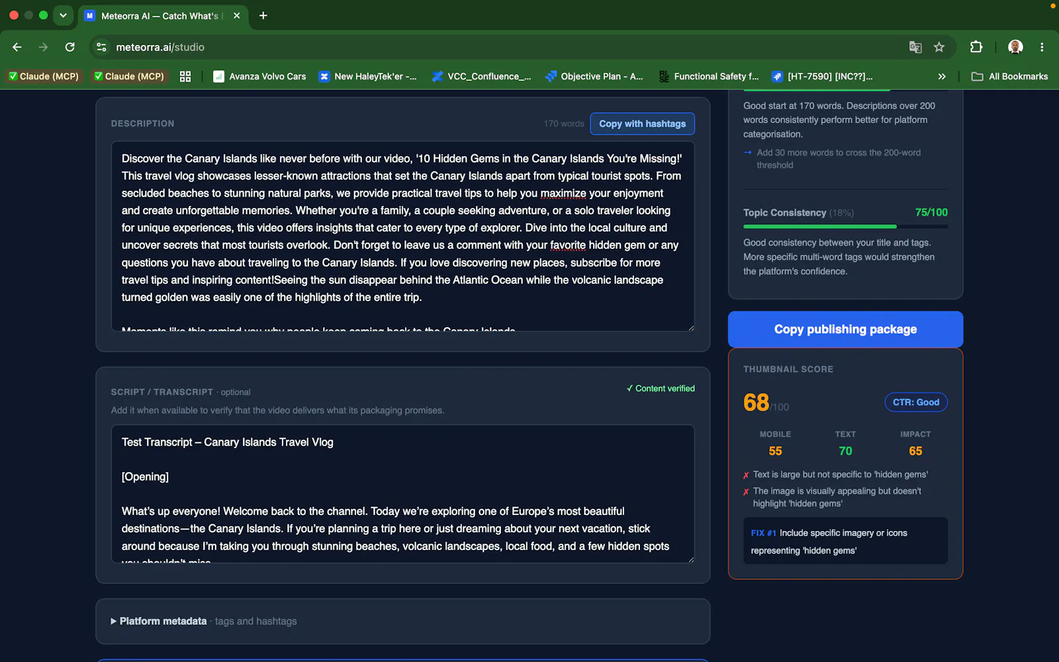The image size is (1059, 662).
Task: Open the tab search dropdown arrow
Action: 63,15
